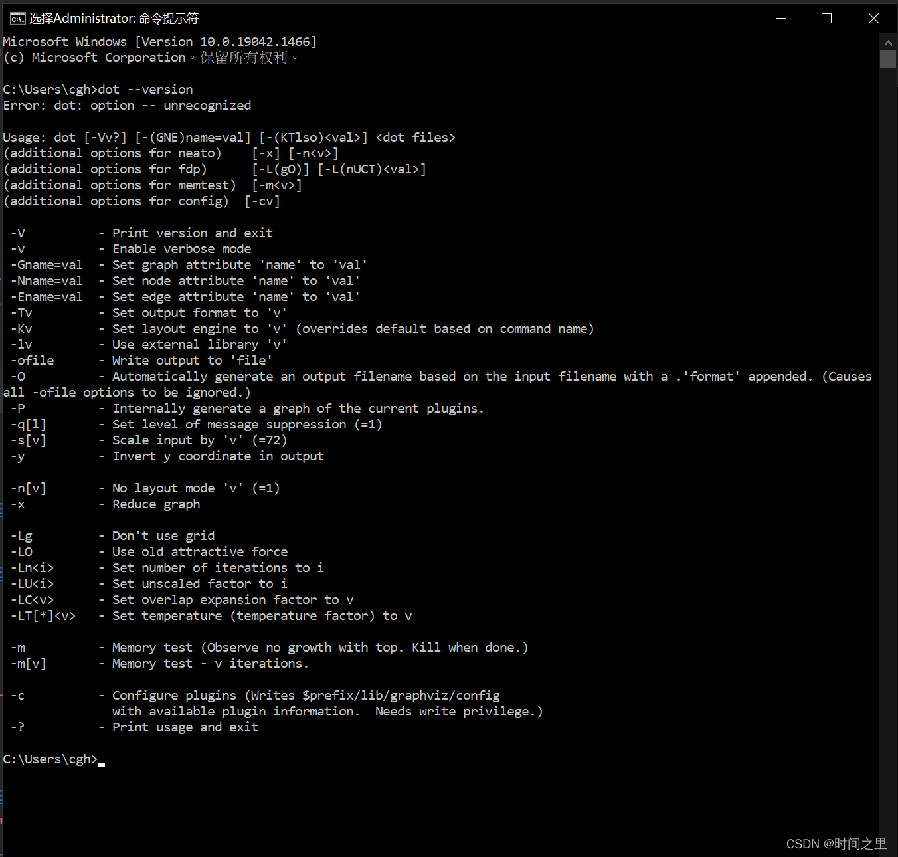
Task: Click '(c) Microsoft Corporation' copyright line
Action: pyautogui.click(x=151, y=58)
